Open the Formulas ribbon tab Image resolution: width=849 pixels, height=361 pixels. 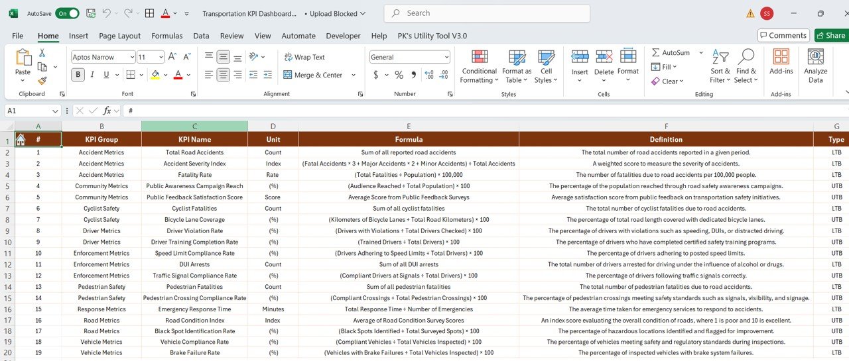(166, 36)
